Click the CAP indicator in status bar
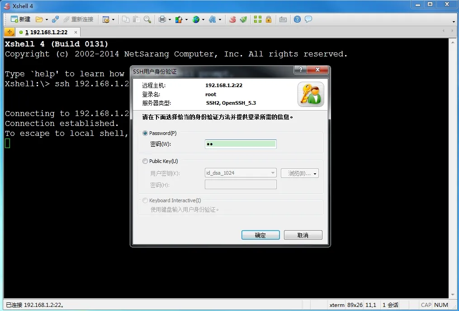This screenshot has width=459, height=311. [426, 305]
